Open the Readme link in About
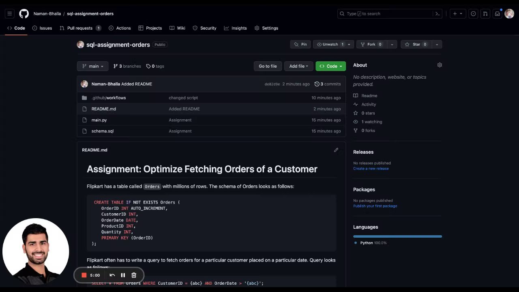Screen dimensions: 519x292 [365, 96]
